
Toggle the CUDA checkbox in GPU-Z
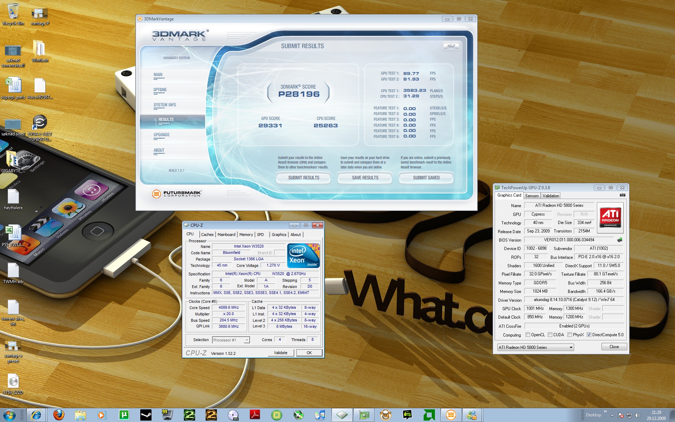click(550, 335)
